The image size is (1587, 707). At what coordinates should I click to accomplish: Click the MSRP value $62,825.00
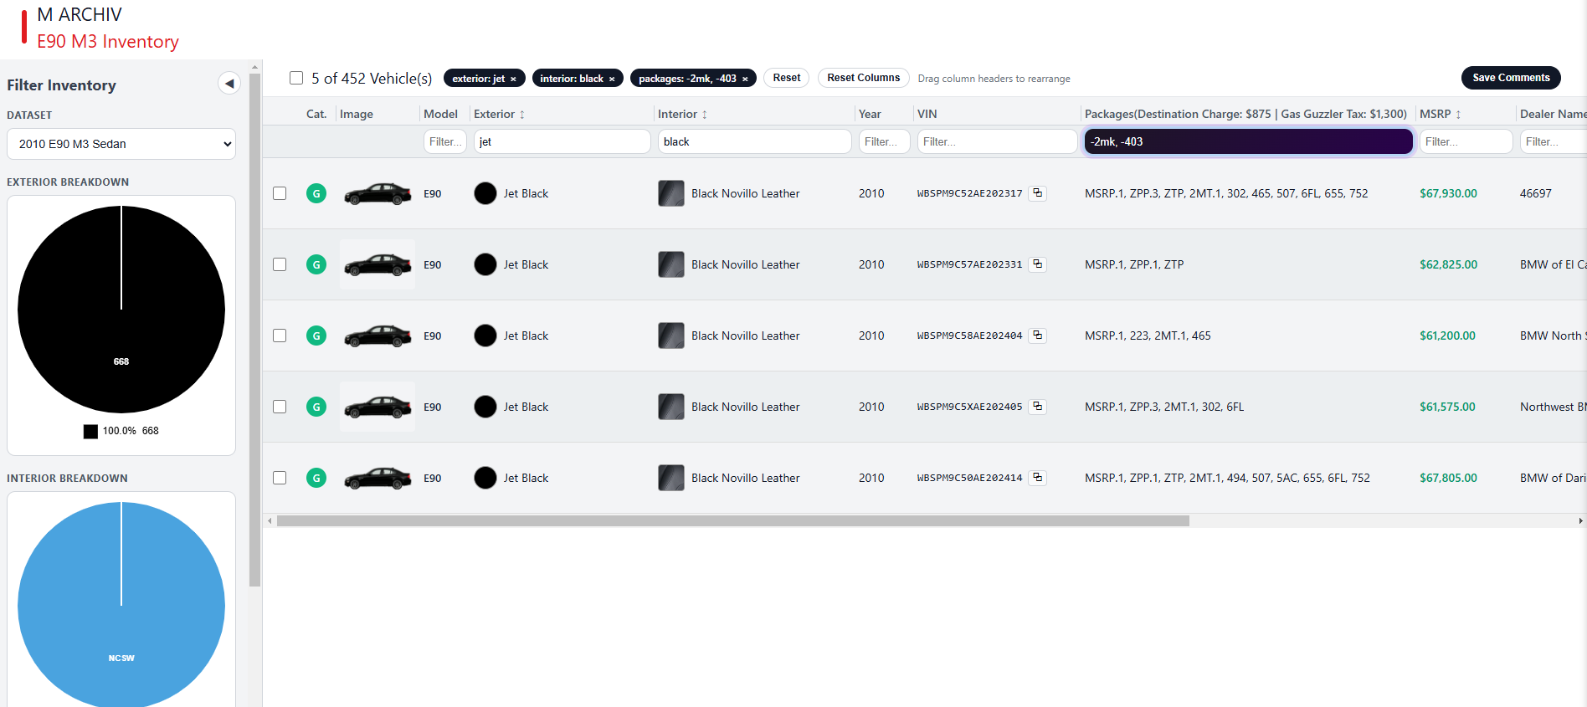tap(1448, 264)
